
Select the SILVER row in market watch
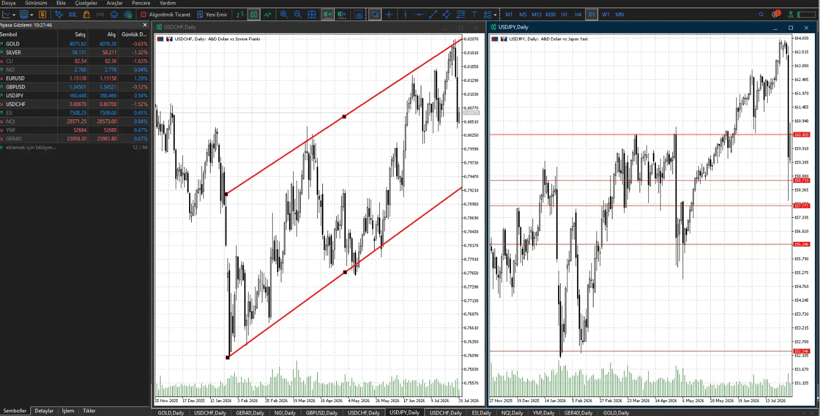click(x=75, y=52)
